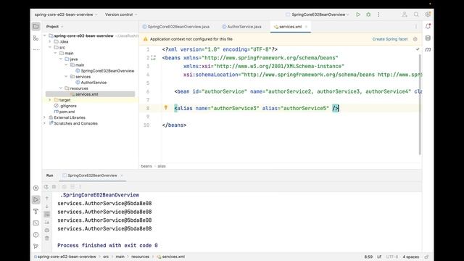The image size is (464, 261).
Task: Open the project name dropdown
Action: (66, 14)
